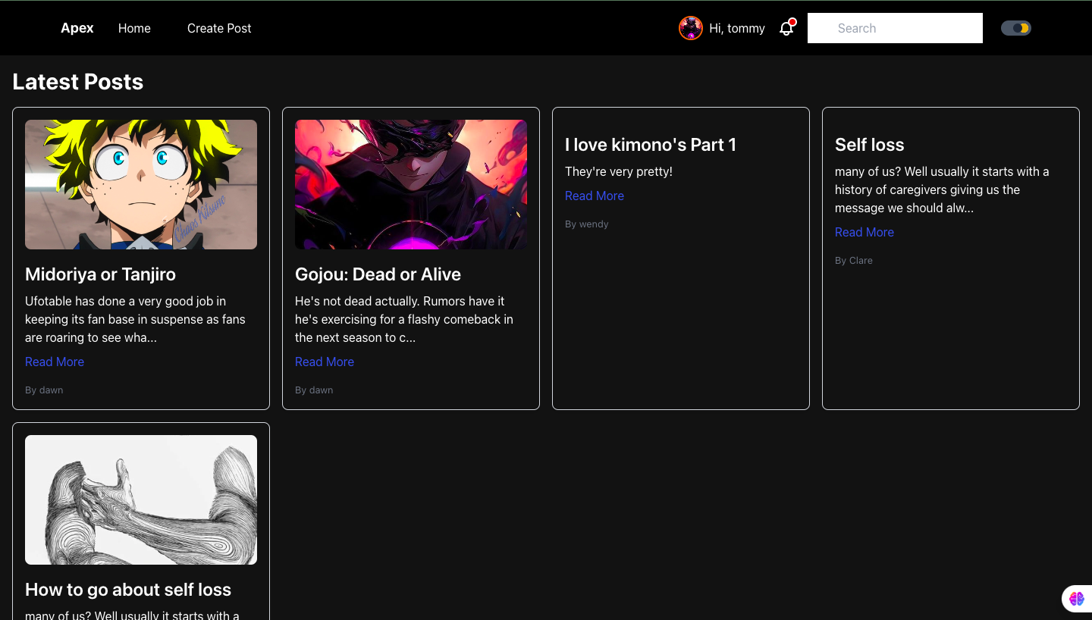Toggle the dark mode switch

1016,28
